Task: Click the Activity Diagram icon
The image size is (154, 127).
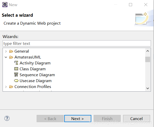Action: (x=16, y=63)
